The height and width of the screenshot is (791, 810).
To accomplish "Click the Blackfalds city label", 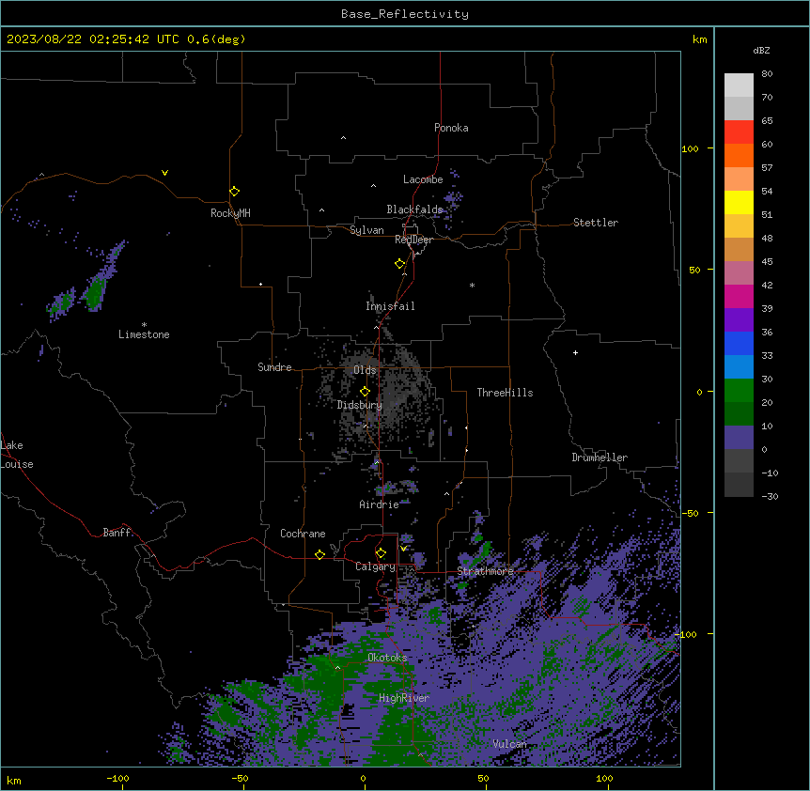I will click(414, 209).
